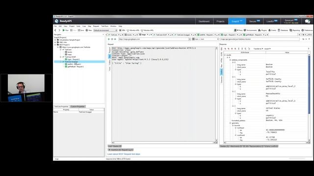Viewport: 314px width, 176px height.
Task: Select the Custom Properties tab
Action: (78, 107)
